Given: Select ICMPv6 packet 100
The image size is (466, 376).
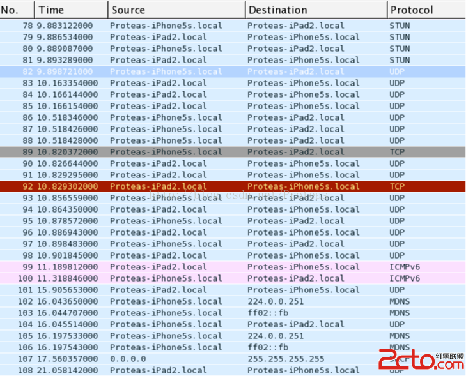Looking at the screenshot, I should pos(233,278).
